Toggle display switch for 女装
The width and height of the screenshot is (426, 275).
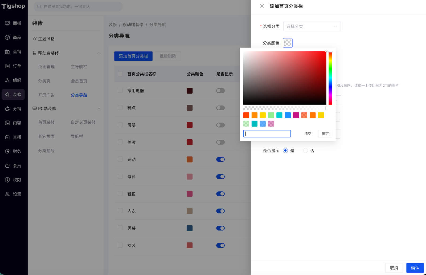click(220, 245)
